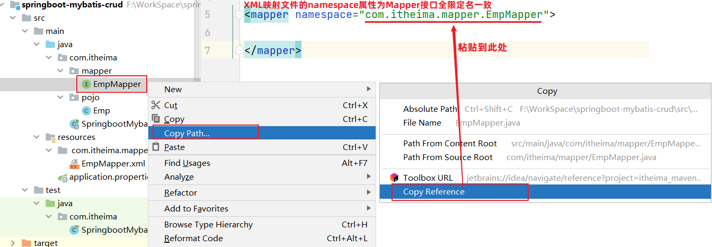Click the Copy icon in context menu

pyautogui.click(x=156, y=119)
